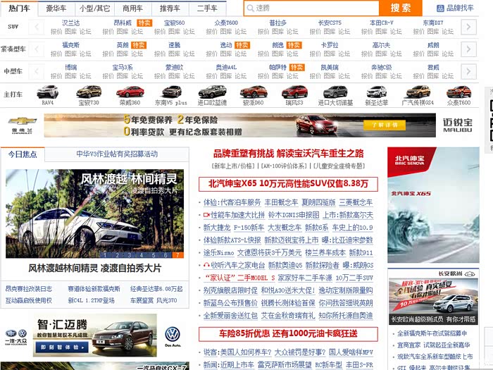Jump to slide 4 in the slideshow

coord(141,255)
